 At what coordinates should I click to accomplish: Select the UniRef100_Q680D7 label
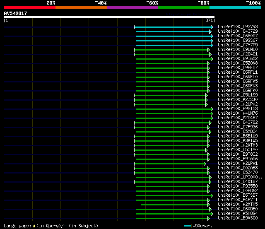pyautogui.click(x=238, y=36)
